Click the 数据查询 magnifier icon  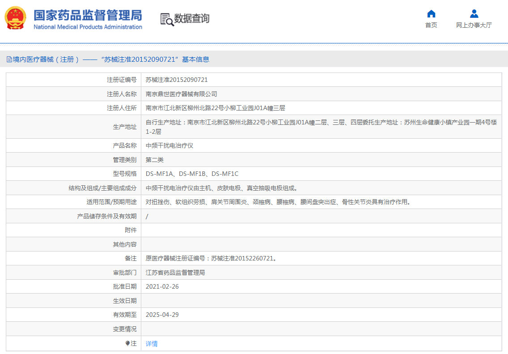[166, 19]
